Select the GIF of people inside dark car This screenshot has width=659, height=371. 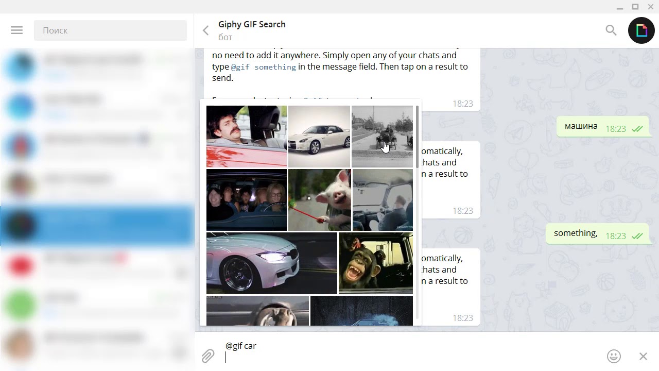pyautogui.click(x=247, y=200)
